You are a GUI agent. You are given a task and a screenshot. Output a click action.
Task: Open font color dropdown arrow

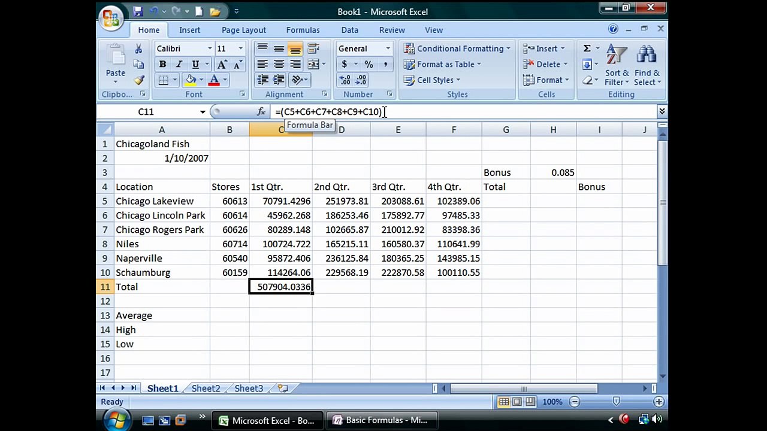pos(225,80)
